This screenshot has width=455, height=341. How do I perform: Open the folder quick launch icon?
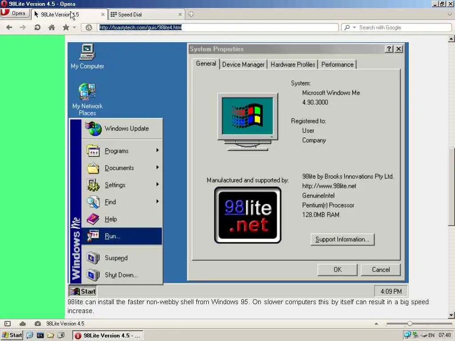(x=51, y=336)
